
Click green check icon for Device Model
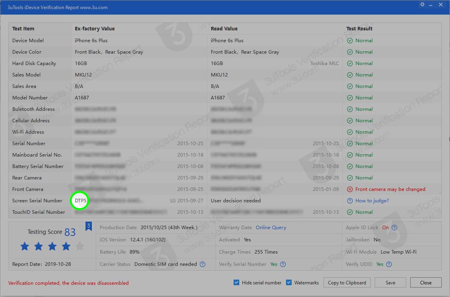[x=350, y=41]
